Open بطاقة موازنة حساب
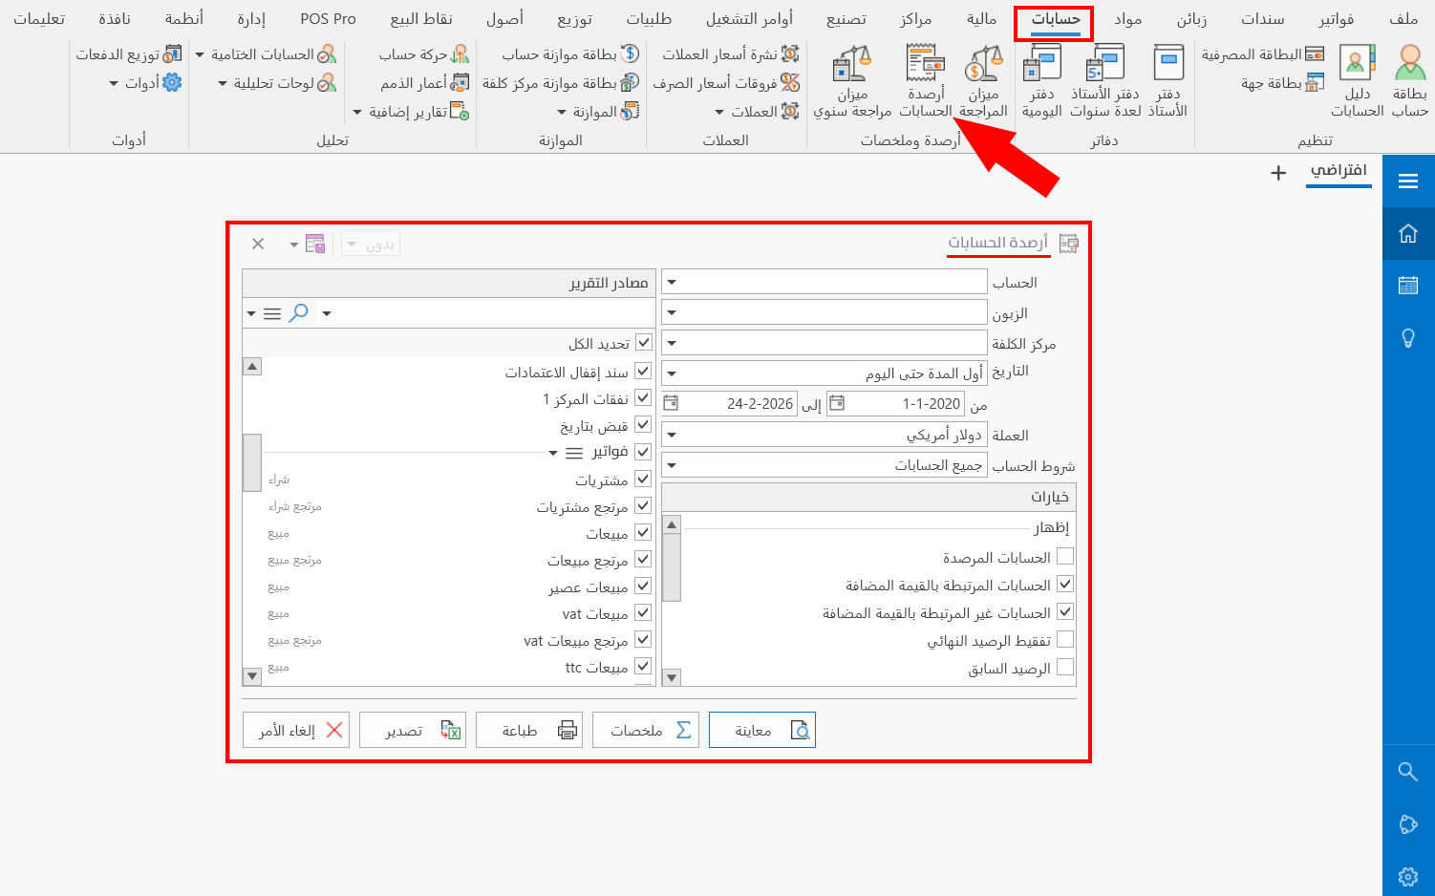The image size is (1435, 896). 570,54
